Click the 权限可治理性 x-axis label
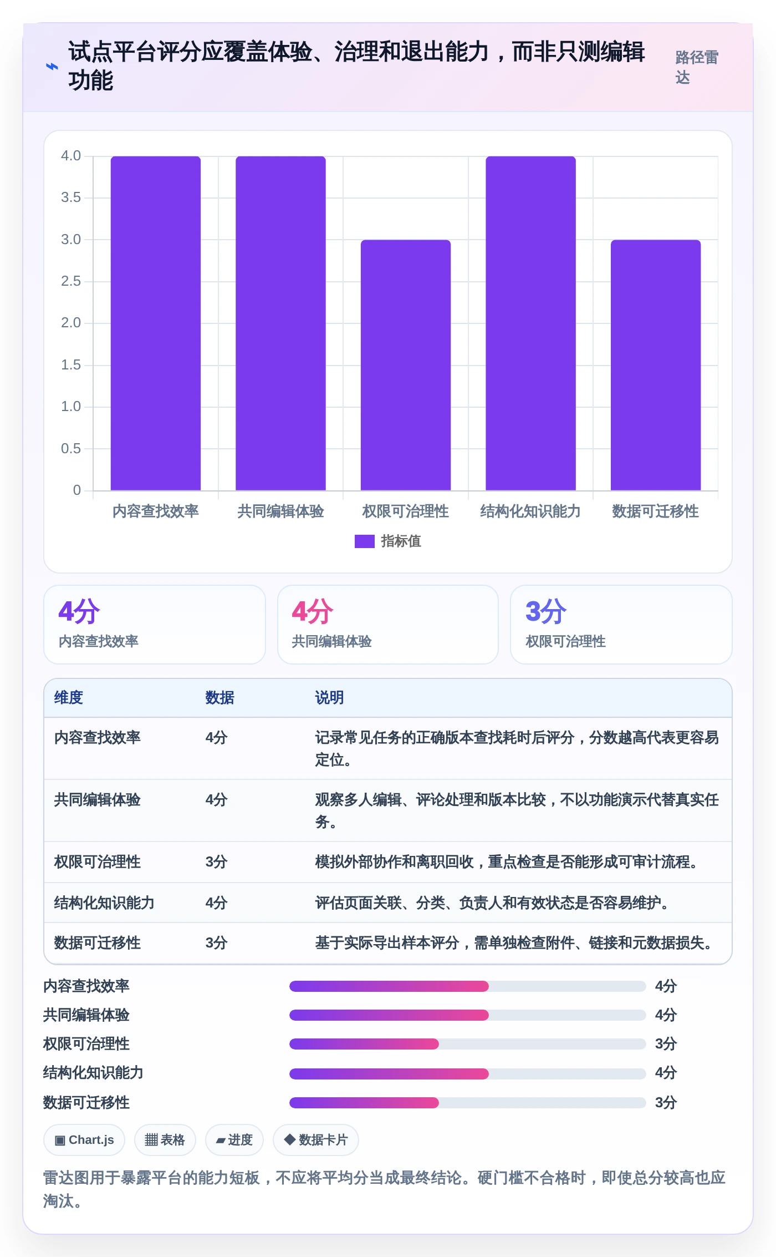This screenshot has height=1257, width=776. (406, 511)
